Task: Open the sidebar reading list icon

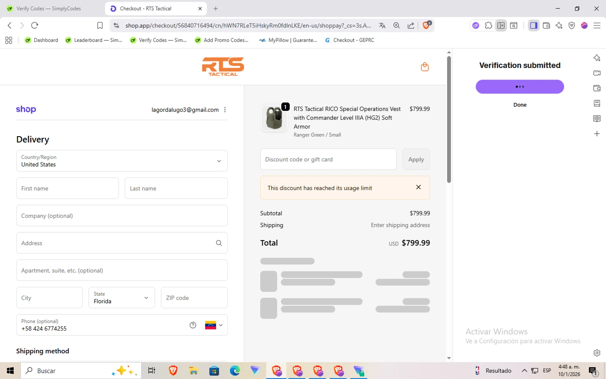Action: coord(597,118)
